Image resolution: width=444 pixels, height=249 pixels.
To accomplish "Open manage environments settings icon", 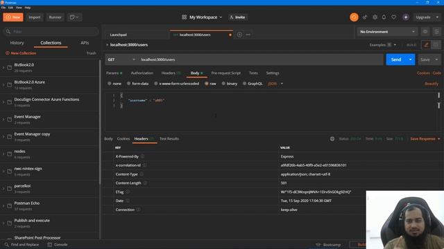I will 436,32.
